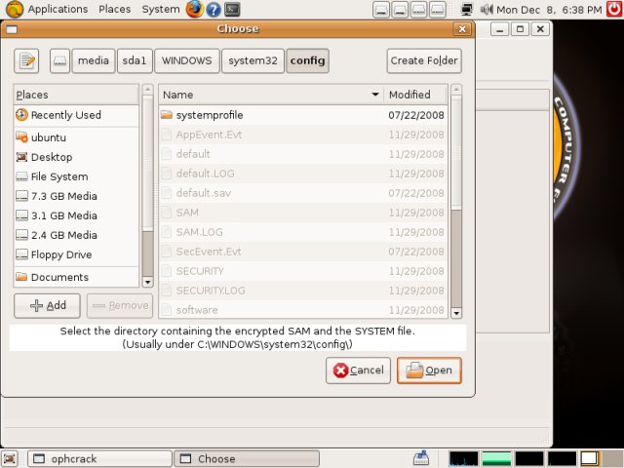
Task: Click the Ubuntu main menu logo icon
Action: click(15, 9)
